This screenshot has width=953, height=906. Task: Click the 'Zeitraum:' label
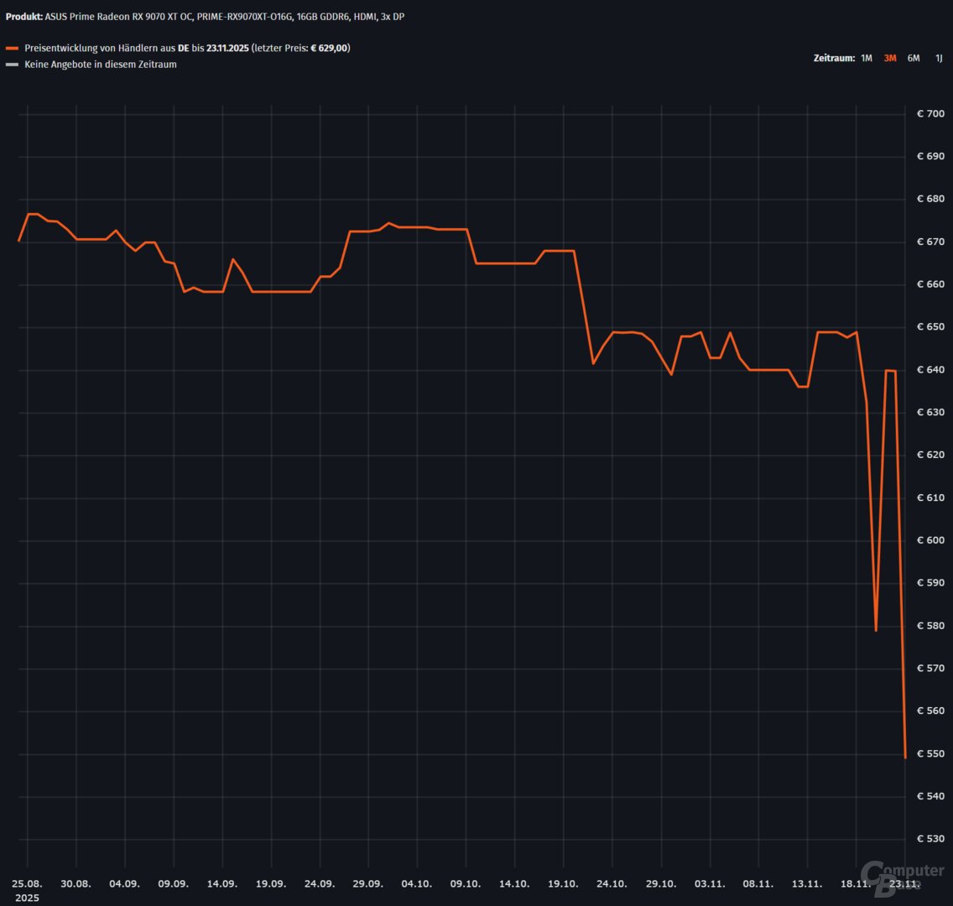pyautogui.click(x=834, y=58)
